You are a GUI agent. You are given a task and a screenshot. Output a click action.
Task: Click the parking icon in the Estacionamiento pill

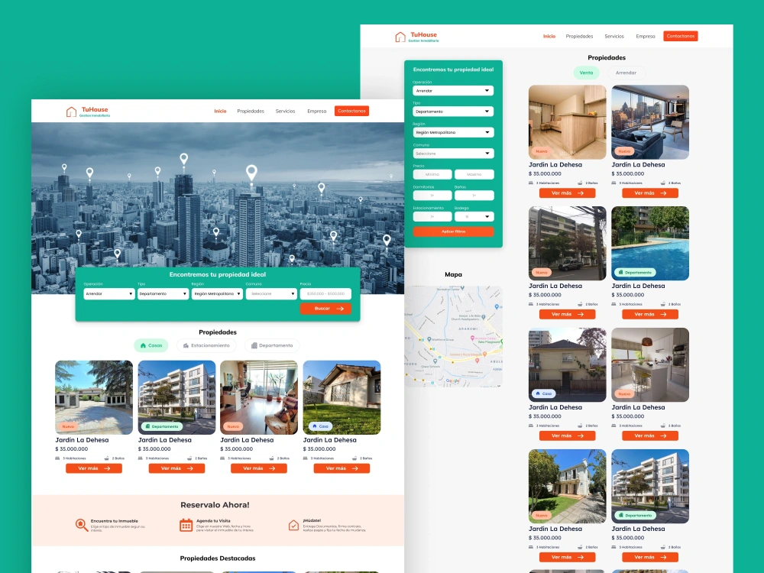coord(186,345)
